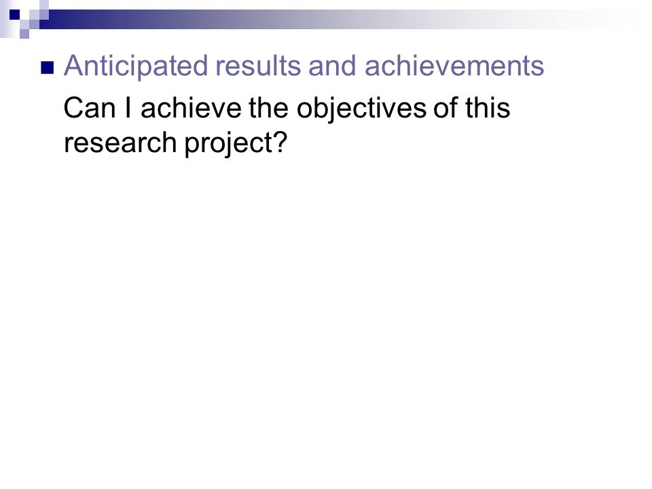The image size is (652, 489).
Task: Click the gradient header bar at top
Action: coord(333,19)
